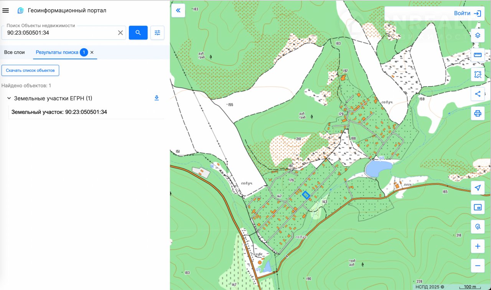Click the Войти login button
This screenshot has height=290, width=491.
click(467, 13)
